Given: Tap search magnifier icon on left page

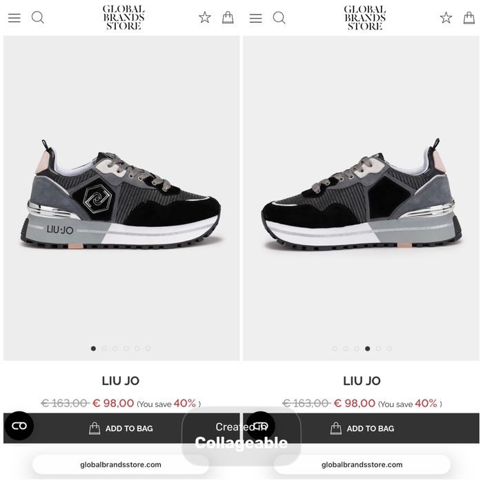Looking at the screenshot, I should pos(37,17).
